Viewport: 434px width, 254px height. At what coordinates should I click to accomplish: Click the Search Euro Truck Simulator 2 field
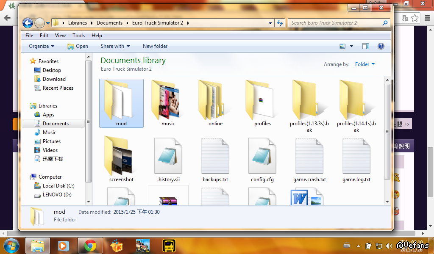(335, 23)
